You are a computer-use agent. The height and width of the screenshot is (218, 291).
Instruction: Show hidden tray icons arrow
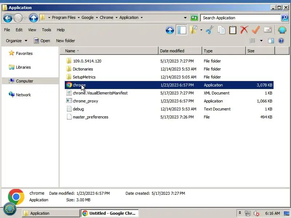tap(240, 213)
